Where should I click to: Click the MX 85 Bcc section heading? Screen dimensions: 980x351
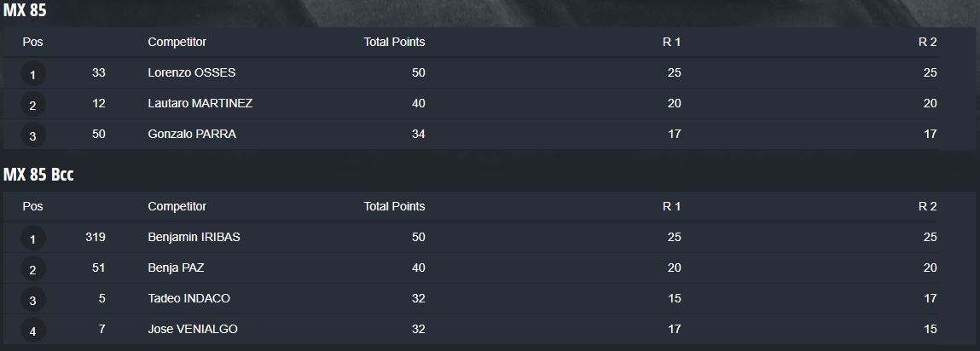coord(40,174)
